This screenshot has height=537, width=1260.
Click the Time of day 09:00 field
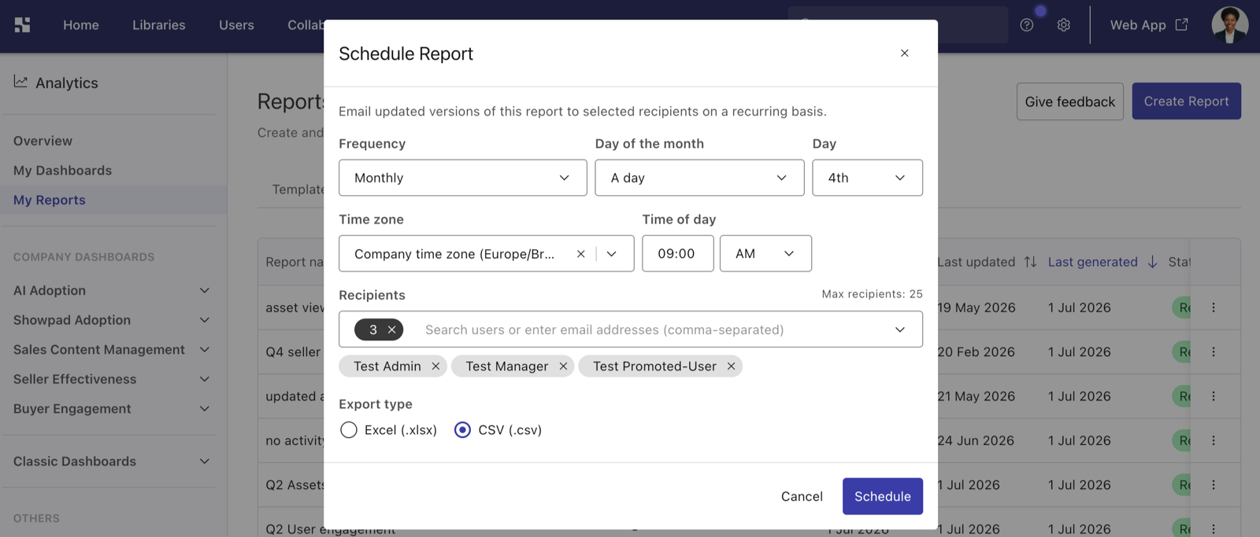(677, 254)
